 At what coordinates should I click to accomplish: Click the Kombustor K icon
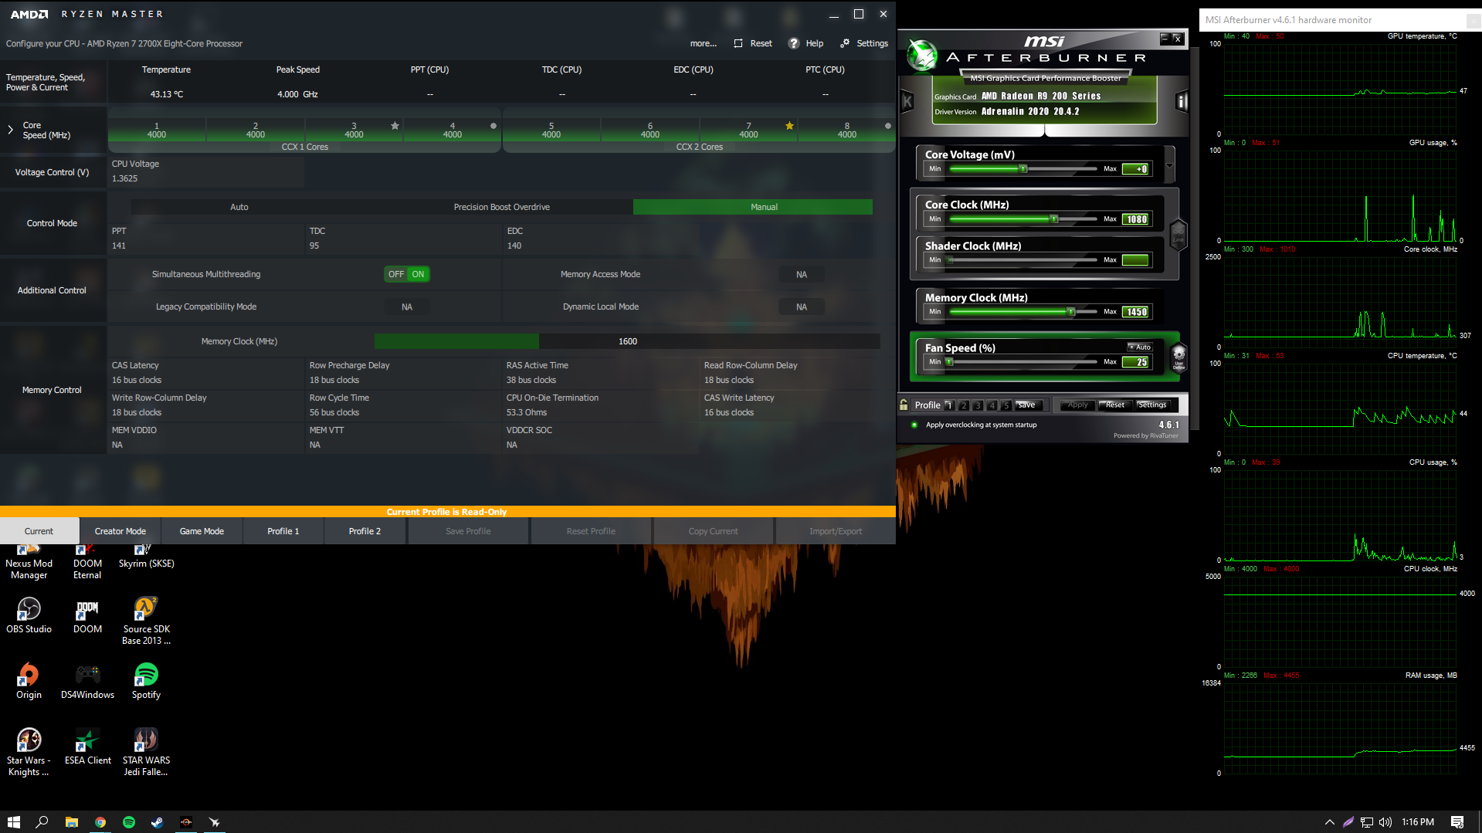pos(907,101)
